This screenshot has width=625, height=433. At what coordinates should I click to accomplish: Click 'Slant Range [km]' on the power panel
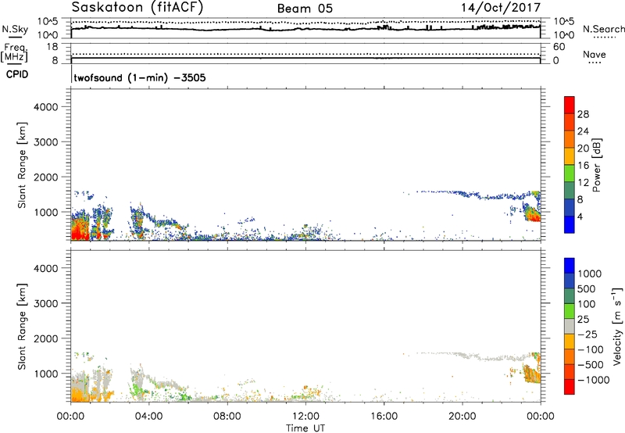click(x=22, y=165)
